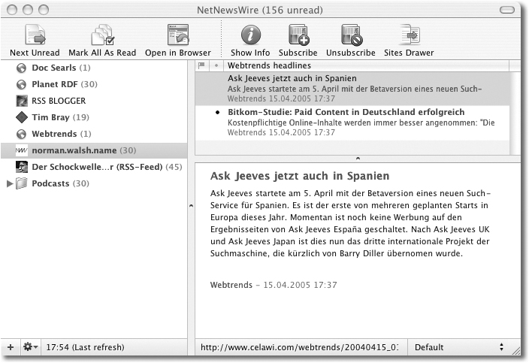
Task: Toggle the Sites Drawer icon
Action: pos(409,35)
